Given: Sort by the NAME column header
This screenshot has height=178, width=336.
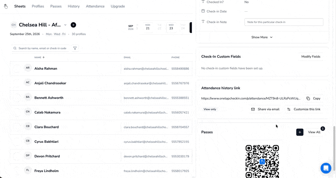Looking at the screenshot, I should tap(39, 58).
